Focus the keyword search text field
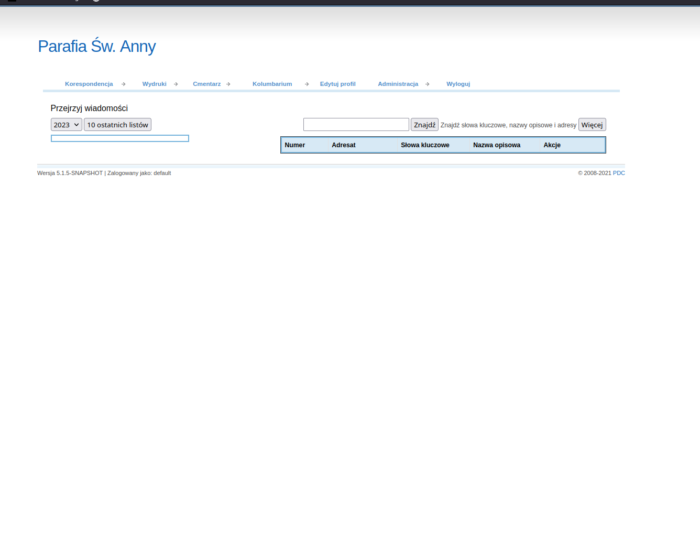Viewport: 700px width, 556px height. click(356, 125)
